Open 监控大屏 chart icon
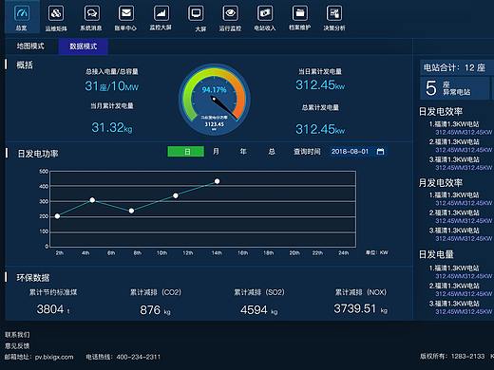This screenshot has width=494, height=370. point(161,13)
